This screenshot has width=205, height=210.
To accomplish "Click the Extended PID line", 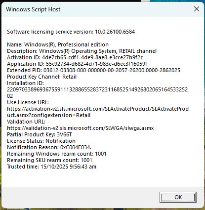I will coord(93,70).
